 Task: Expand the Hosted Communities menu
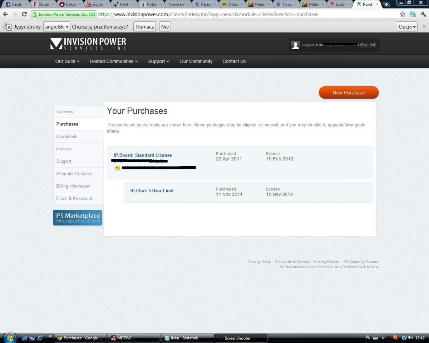114,61
